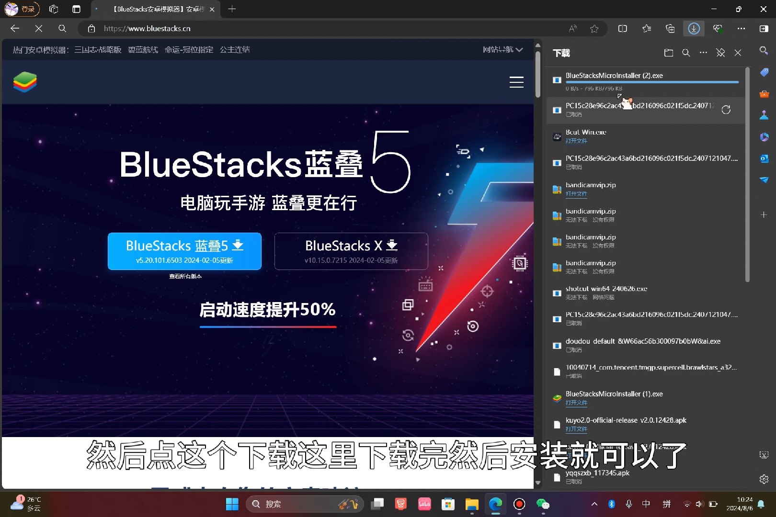Viewport: 776px width, 517px height.
Task: Open the split screen icon
Action: pos(623,29)
